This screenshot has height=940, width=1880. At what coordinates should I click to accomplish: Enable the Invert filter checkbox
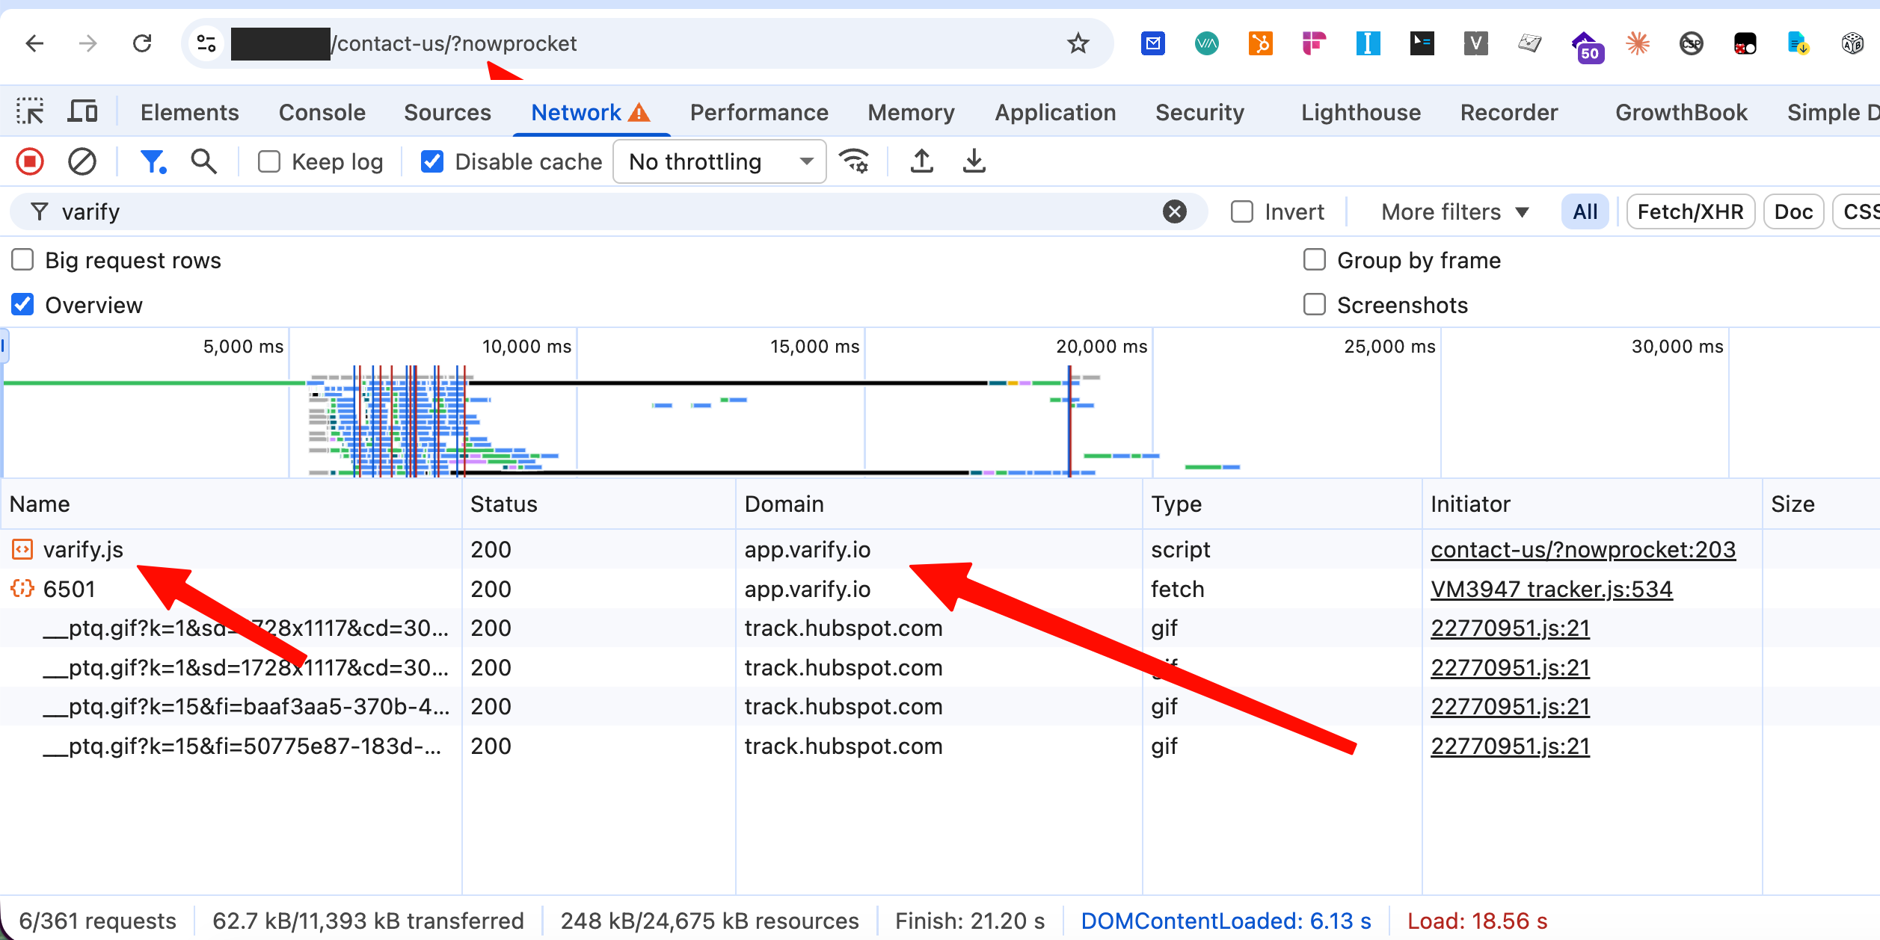click(1242, 212)
